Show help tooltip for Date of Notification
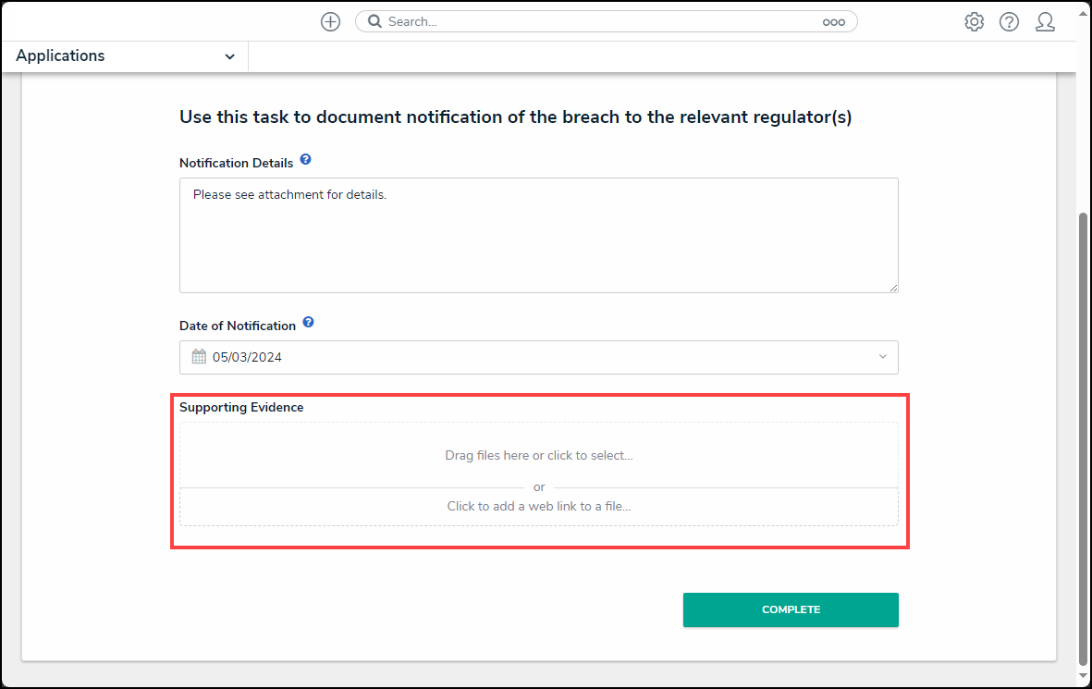The height and width of the screenshot is (689, 1092). pyautogui.click(x=308, y=323)
